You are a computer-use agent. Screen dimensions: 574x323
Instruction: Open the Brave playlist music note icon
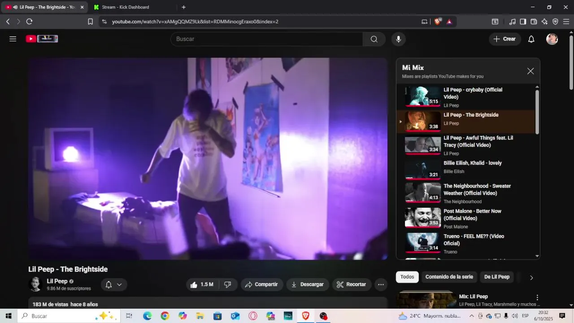512,21
